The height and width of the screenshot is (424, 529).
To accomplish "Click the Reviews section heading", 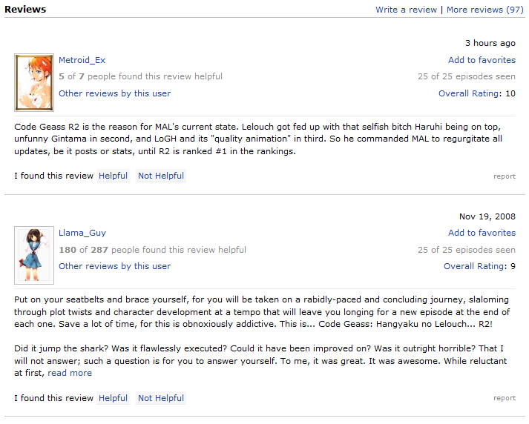I will pos(25,10).
